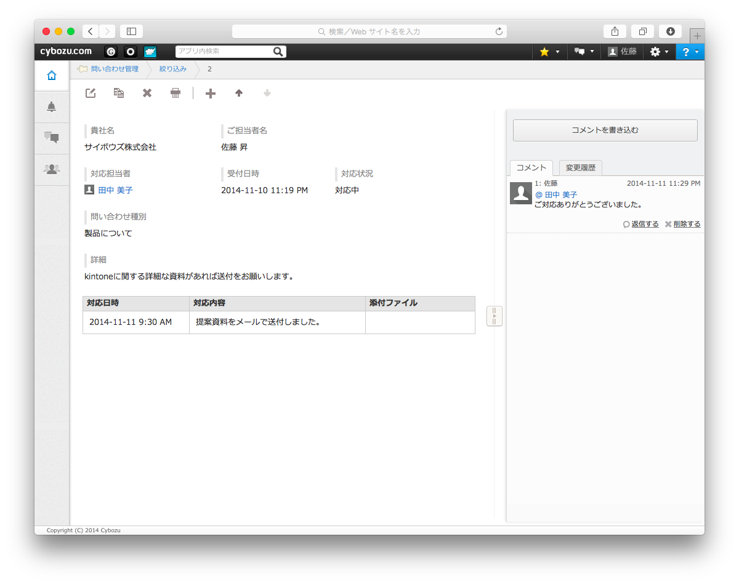
Task: Delete record with the X toolbar icon
Action: [x=147, y=93]
